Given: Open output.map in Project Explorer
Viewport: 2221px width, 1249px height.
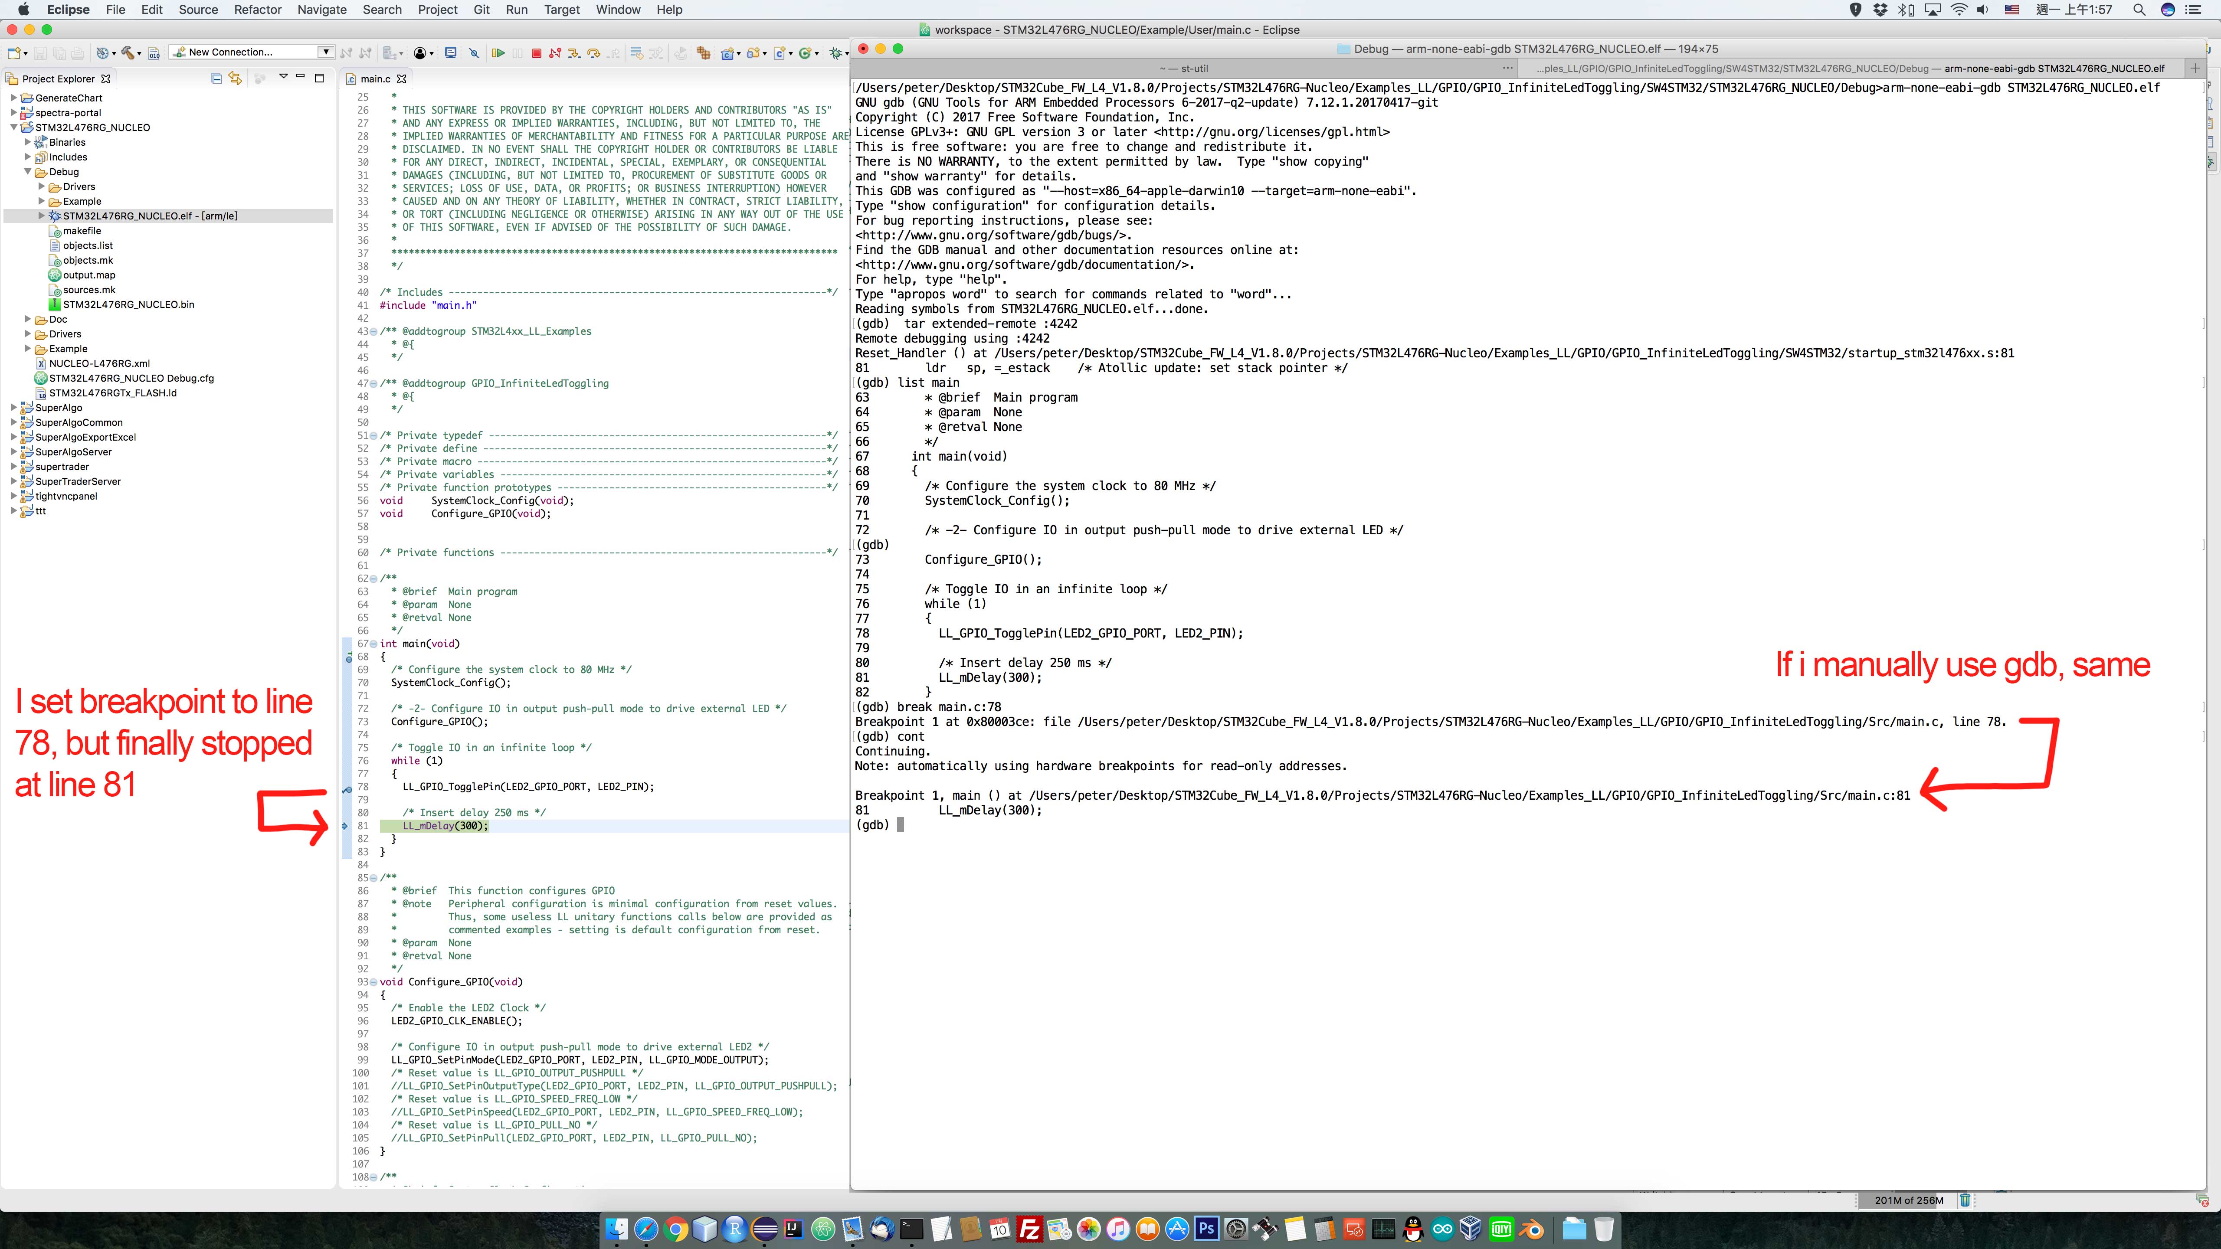Looking at the screenshot, I should click(x=89, y=275).
